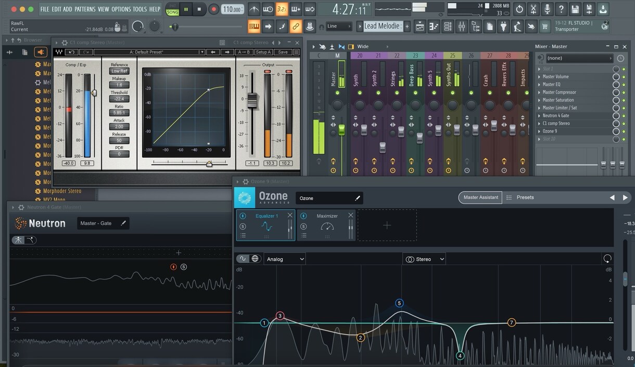Edit the Ozone preset name pencil icon

(358, 198)
